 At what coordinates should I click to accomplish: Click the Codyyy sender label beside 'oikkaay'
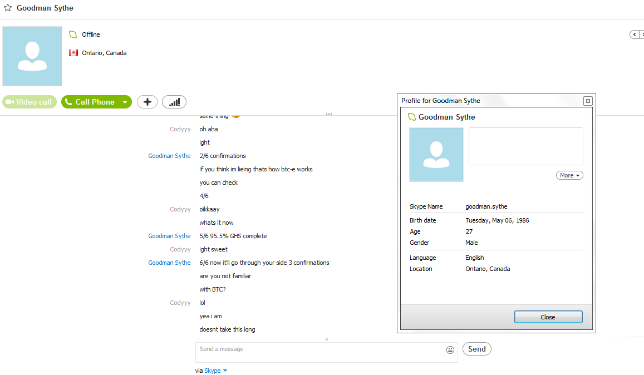[x=180, y=209]
